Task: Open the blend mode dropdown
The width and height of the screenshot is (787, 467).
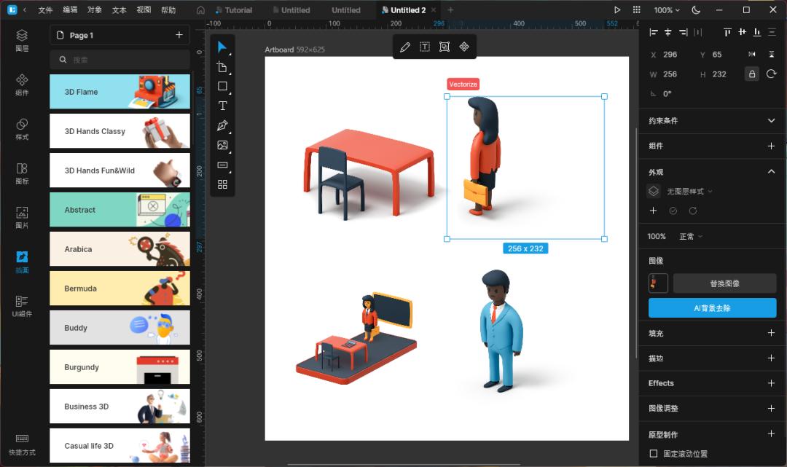Action: 691,237
